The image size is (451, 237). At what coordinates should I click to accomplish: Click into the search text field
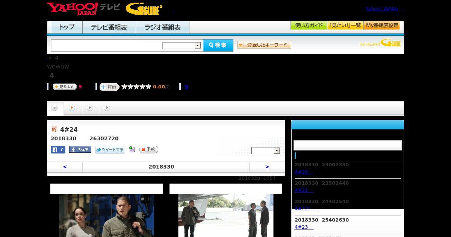click(107, 46)
